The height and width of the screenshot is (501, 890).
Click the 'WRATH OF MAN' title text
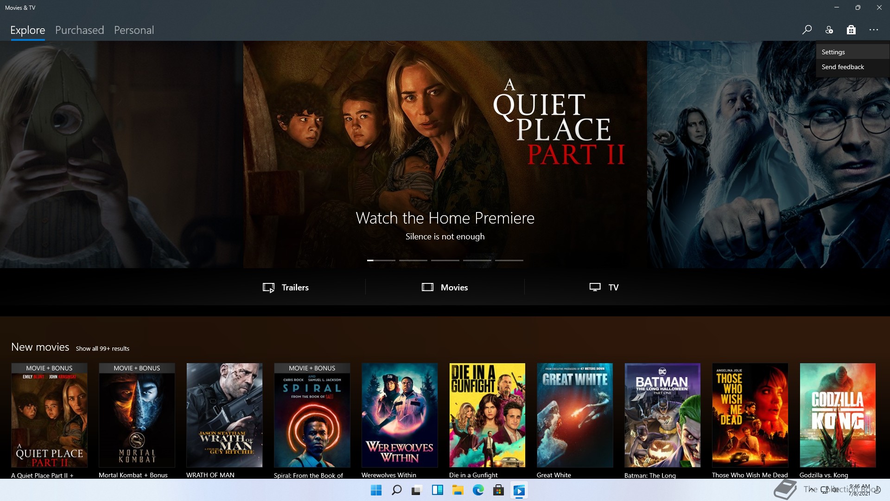pos(210,475)
